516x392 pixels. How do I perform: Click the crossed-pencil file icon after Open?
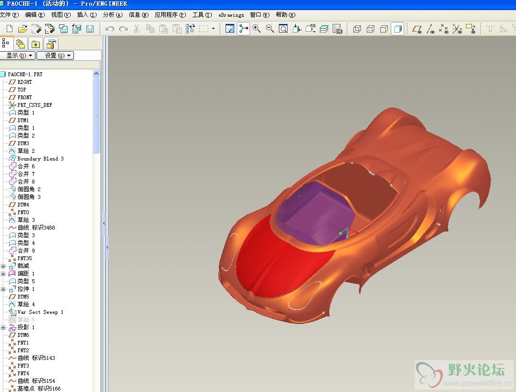point(36,29)
